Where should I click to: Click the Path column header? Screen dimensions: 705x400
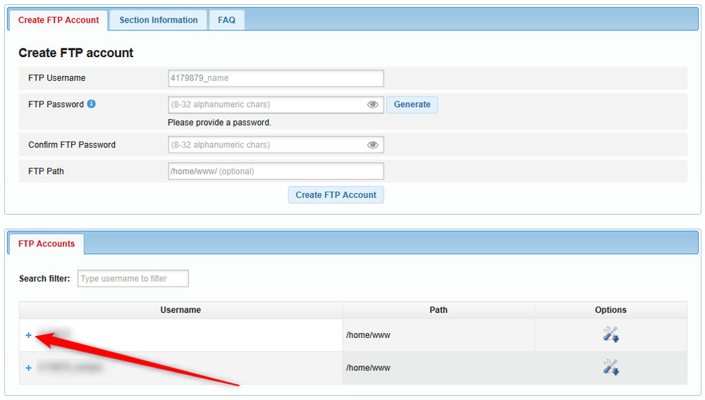pos(439,311)
